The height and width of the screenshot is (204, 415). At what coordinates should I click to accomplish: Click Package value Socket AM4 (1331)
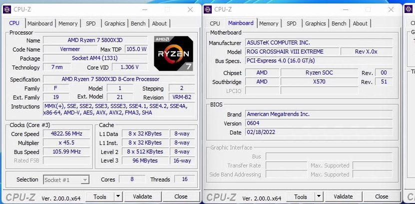(x=95, y=58)
